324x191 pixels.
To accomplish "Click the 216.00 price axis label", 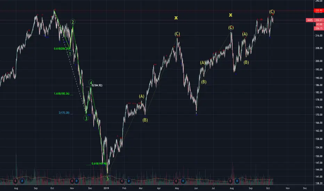I will coord(319,35).
